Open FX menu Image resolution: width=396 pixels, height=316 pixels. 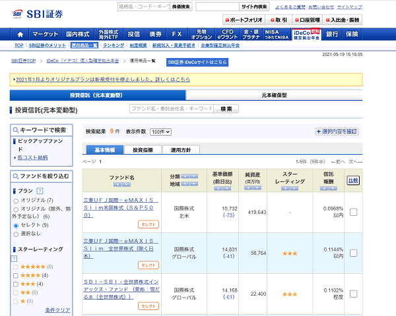pyautogui.click(x=177, y=34)
